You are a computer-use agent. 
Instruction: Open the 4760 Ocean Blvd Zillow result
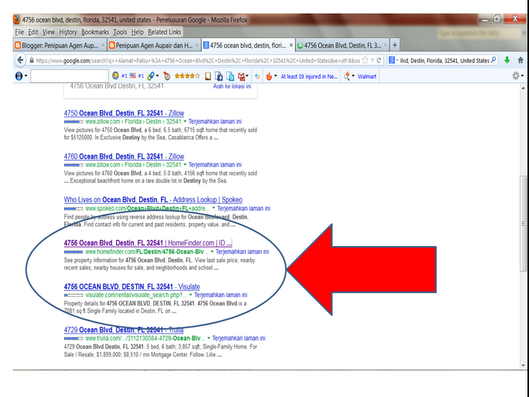(x=124, y=157)
